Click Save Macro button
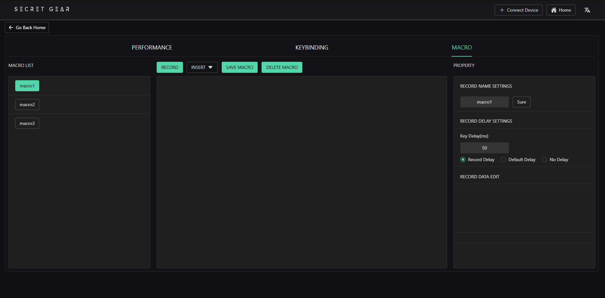This screenshot has height=298, width=605. point(240,67)
